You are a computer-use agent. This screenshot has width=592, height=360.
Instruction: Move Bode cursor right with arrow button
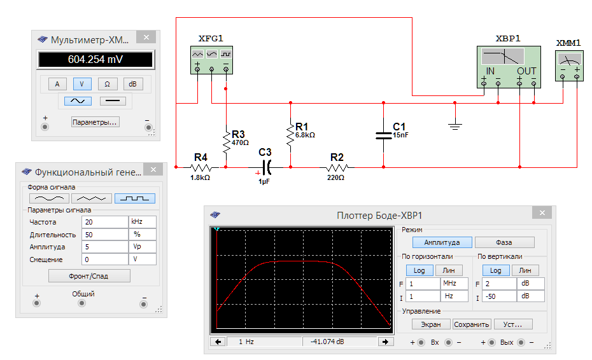click(x=385, y=342)
